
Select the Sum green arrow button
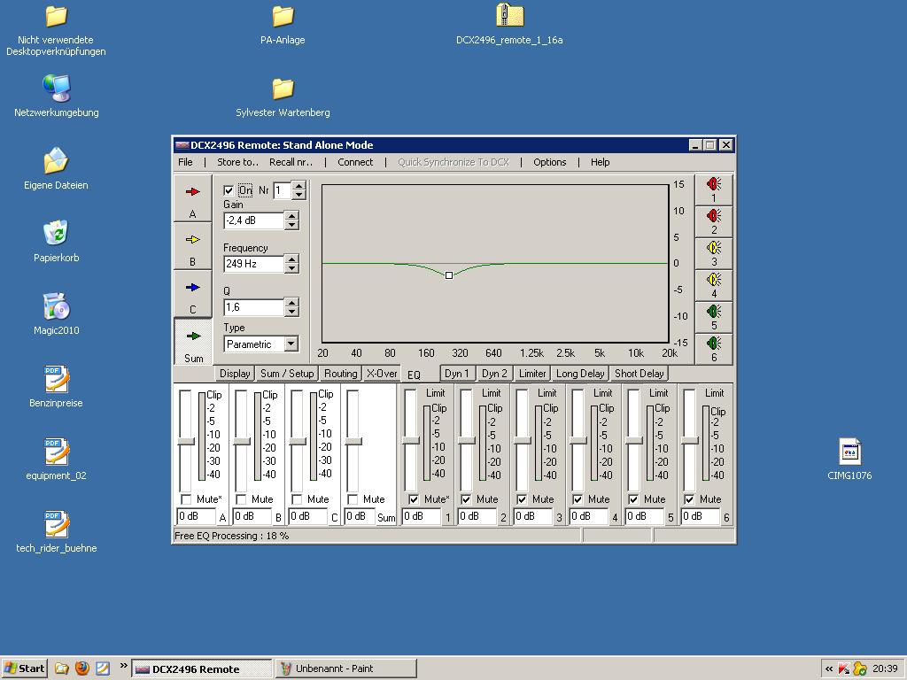pyautogui.click(x=193, y=343)
